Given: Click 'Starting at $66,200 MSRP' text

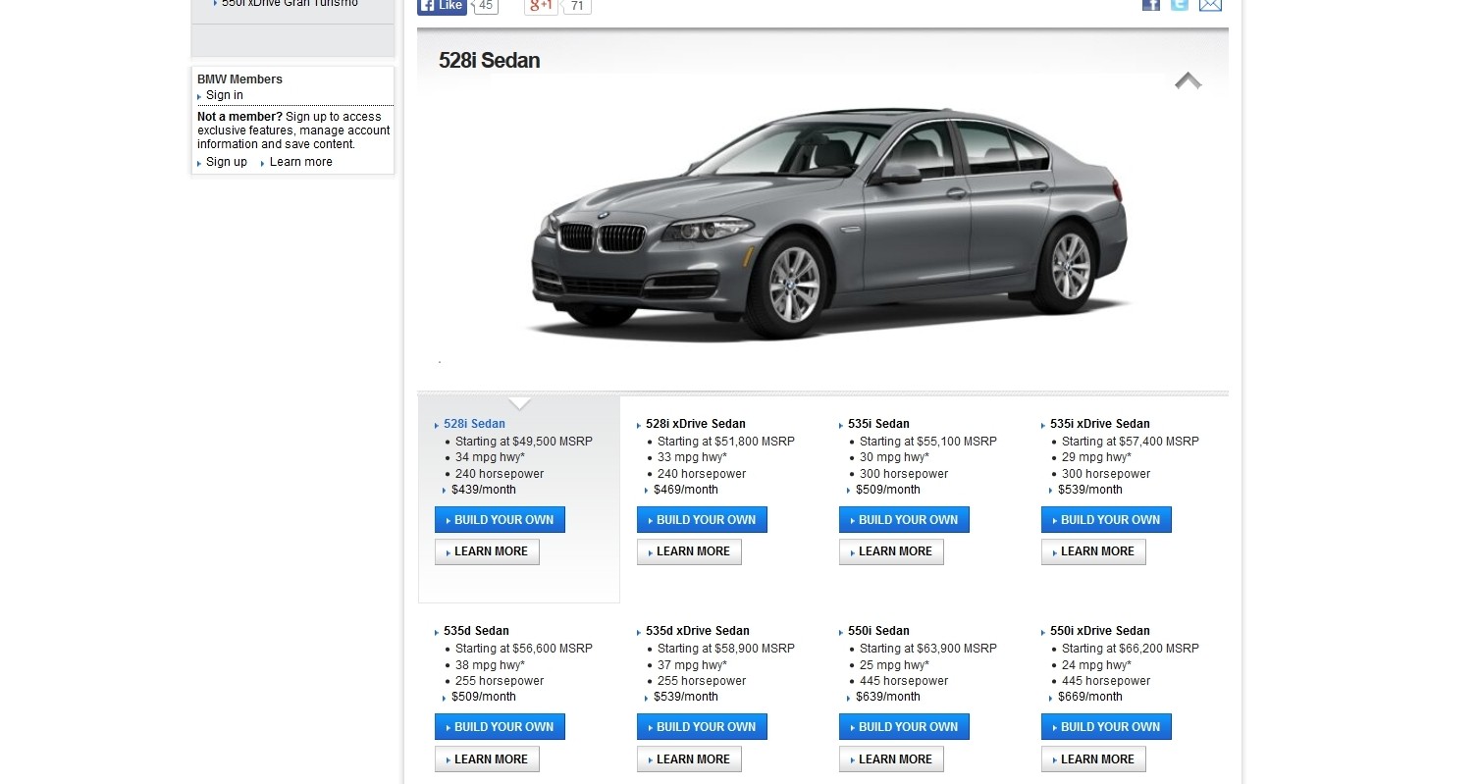Looking at the screenshot, I should (1131, 649).
